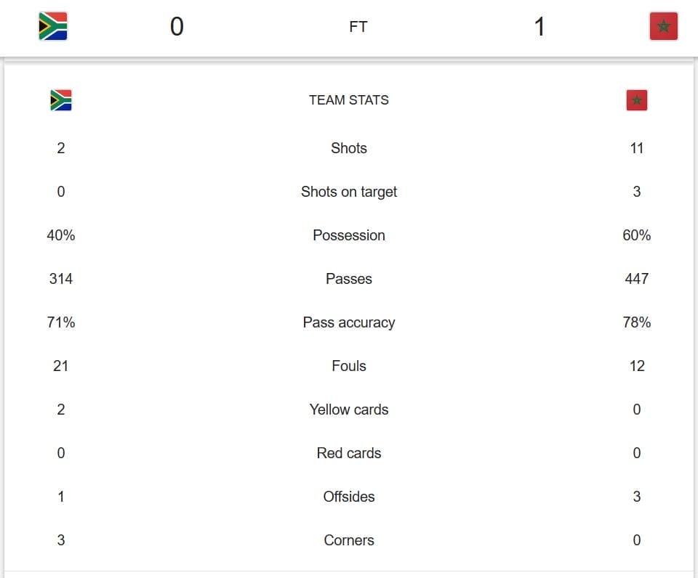
Task: Click the Red cards label
Action: click(349, 453)
